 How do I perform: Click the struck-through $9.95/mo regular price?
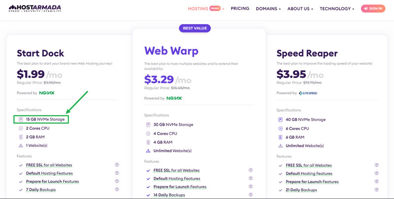52,83
